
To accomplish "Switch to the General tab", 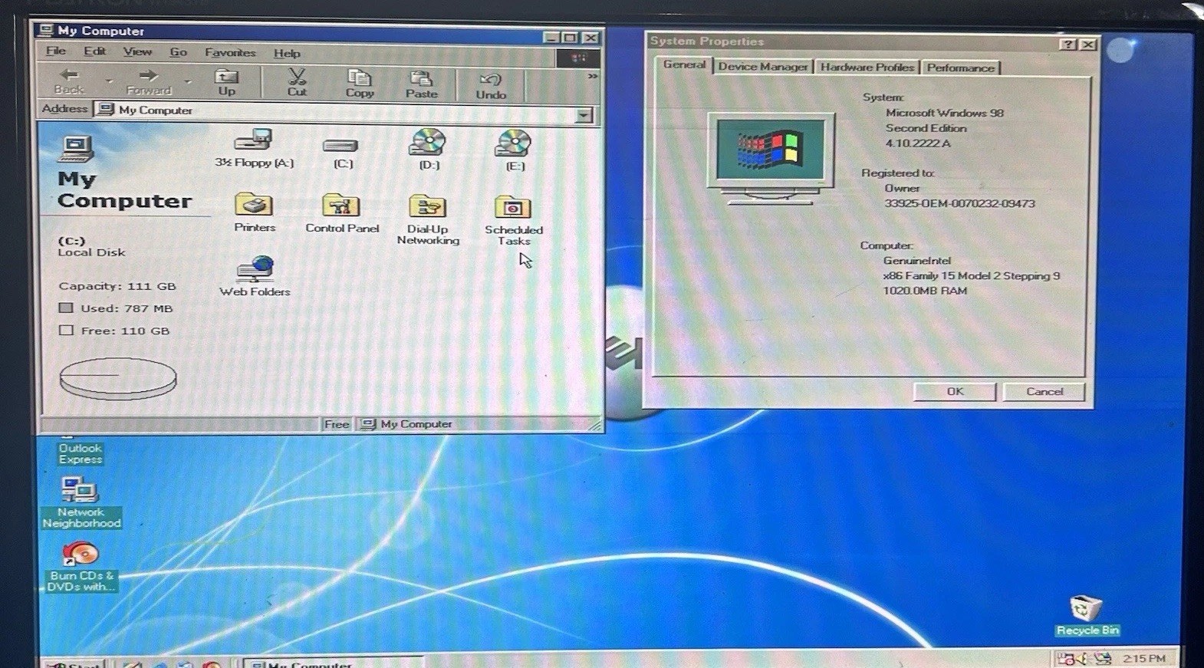I will click(x=684, y=65).
